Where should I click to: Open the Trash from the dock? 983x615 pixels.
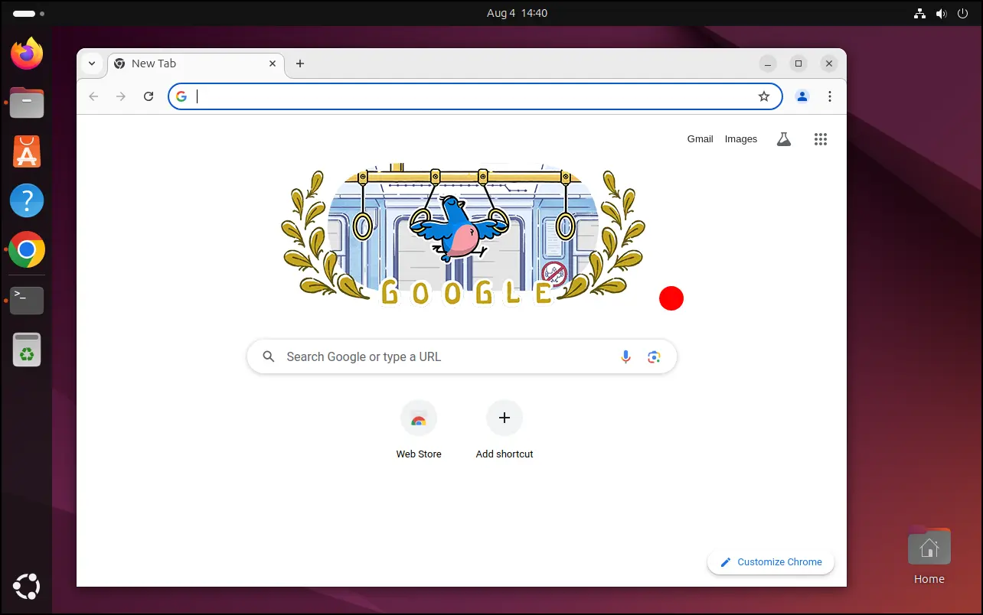(27, 350)
